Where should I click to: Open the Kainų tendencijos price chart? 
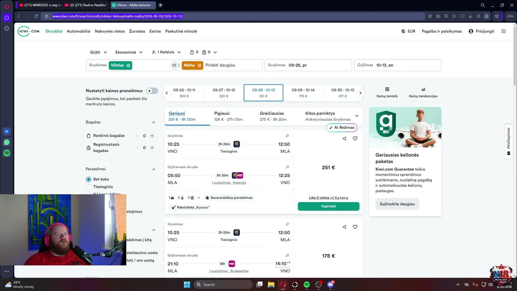pyautogui.click(x=423, y=93)
